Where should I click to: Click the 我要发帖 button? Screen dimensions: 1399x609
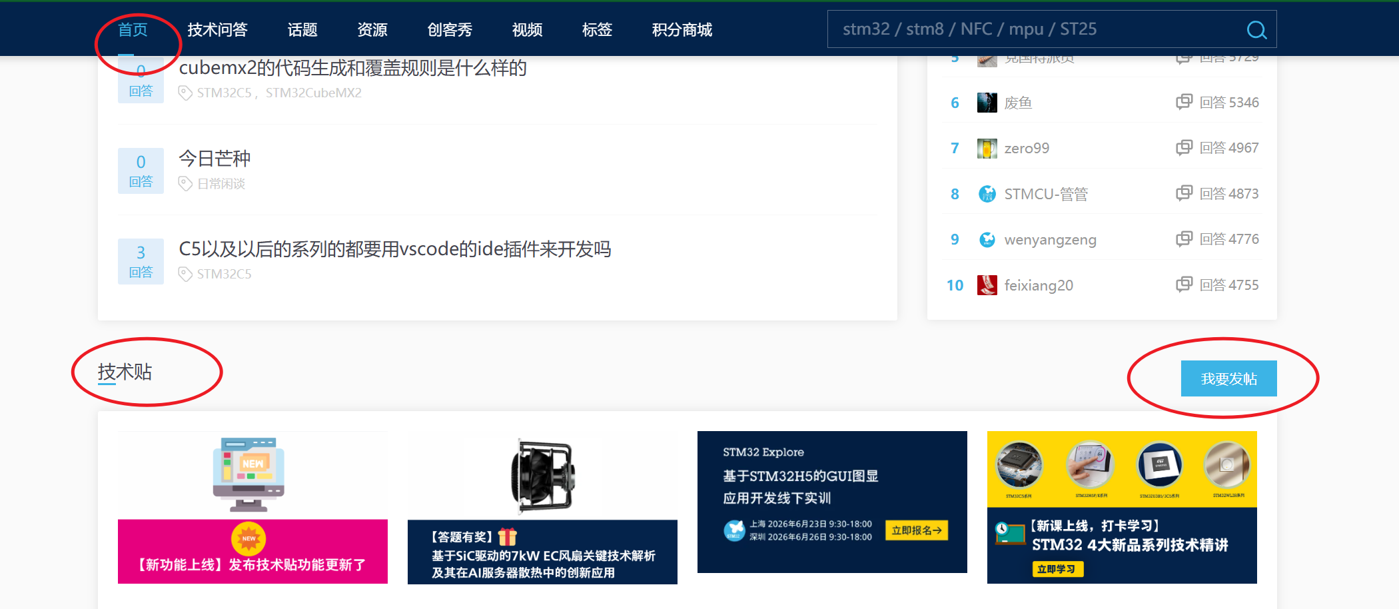(1228, 378)
